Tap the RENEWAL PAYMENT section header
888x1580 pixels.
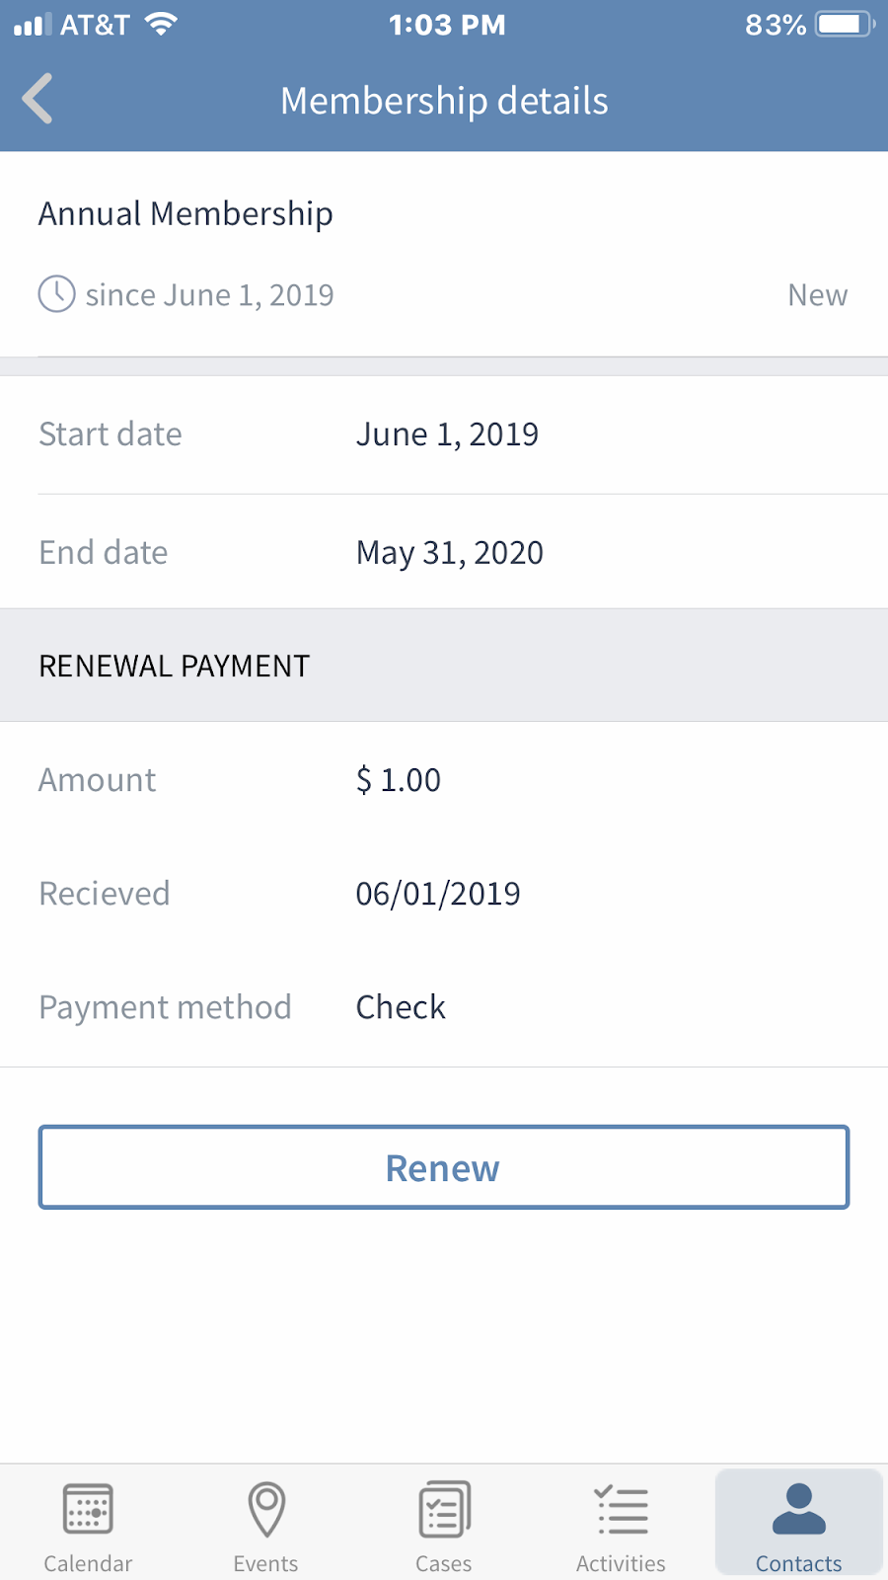click(x=174, y=667)
